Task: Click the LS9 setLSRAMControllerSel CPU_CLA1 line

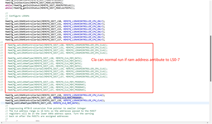Action: click(x=55, y=100)
